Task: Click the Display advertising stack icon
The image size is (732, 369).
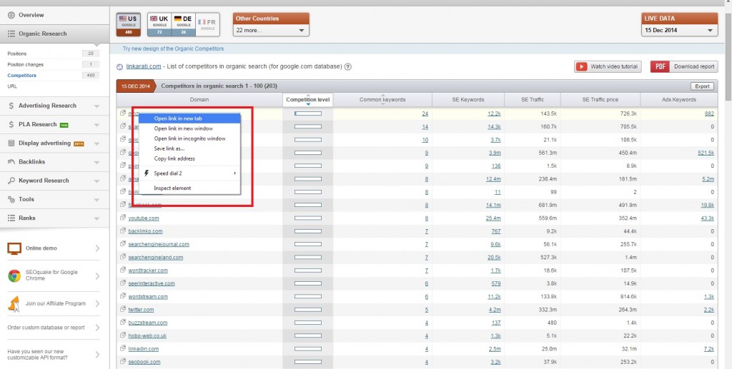Action: pyautogui.click(x=11, y=143)
